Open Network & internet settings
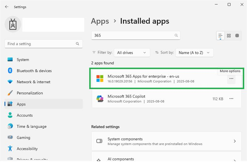Screen dimensions: 247x162 (44, 82)
